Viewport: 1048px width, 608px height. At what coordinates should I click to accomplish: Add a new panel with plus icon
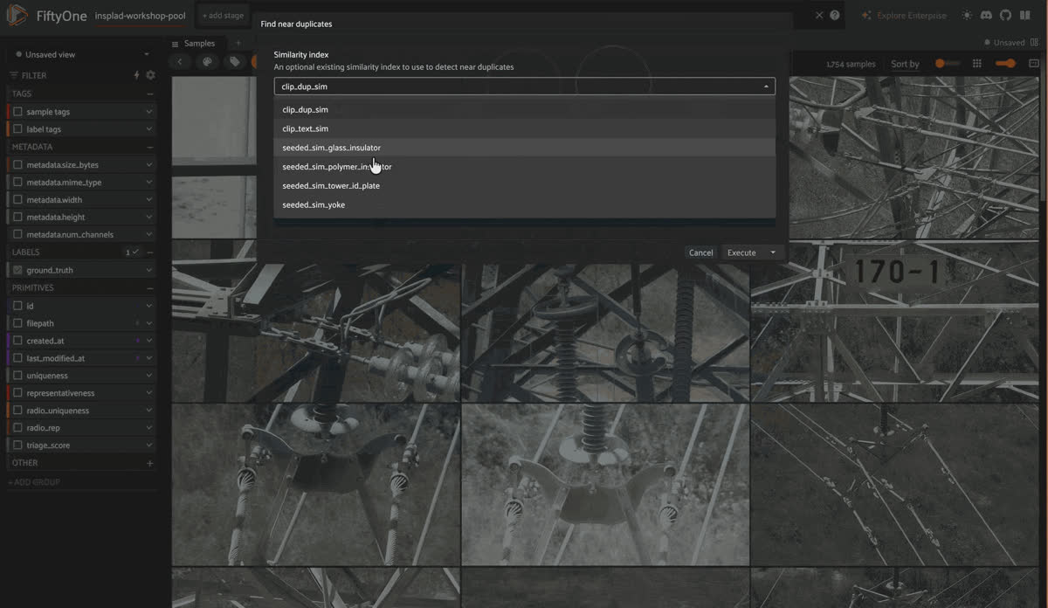pos(238,43)
